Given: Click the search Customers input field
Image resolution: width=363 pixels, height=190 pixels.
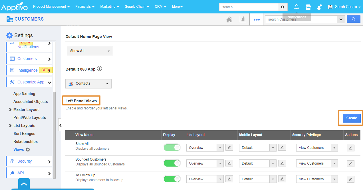Looking at the screenshot, I should [301, 19].
